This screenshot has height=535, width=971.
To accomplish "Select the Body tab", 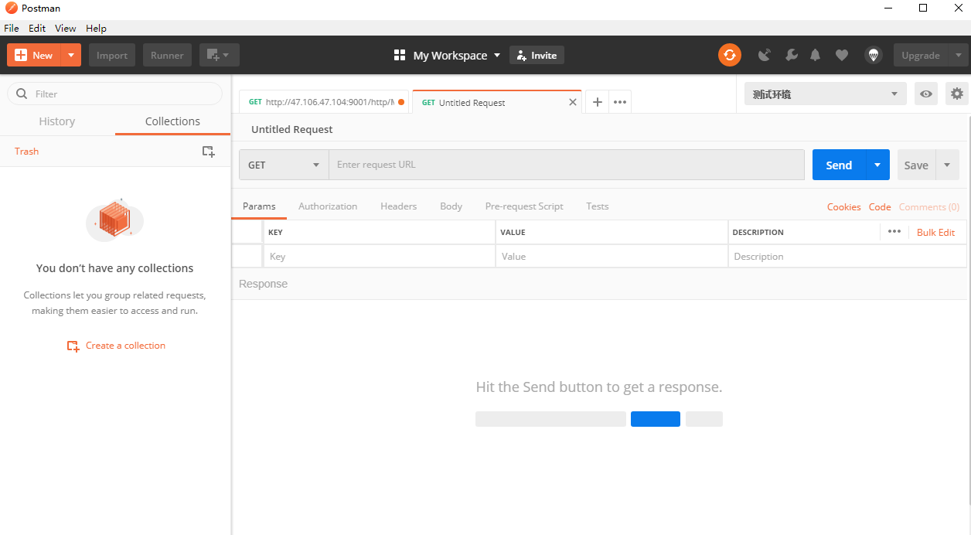I will pos(451,206).
